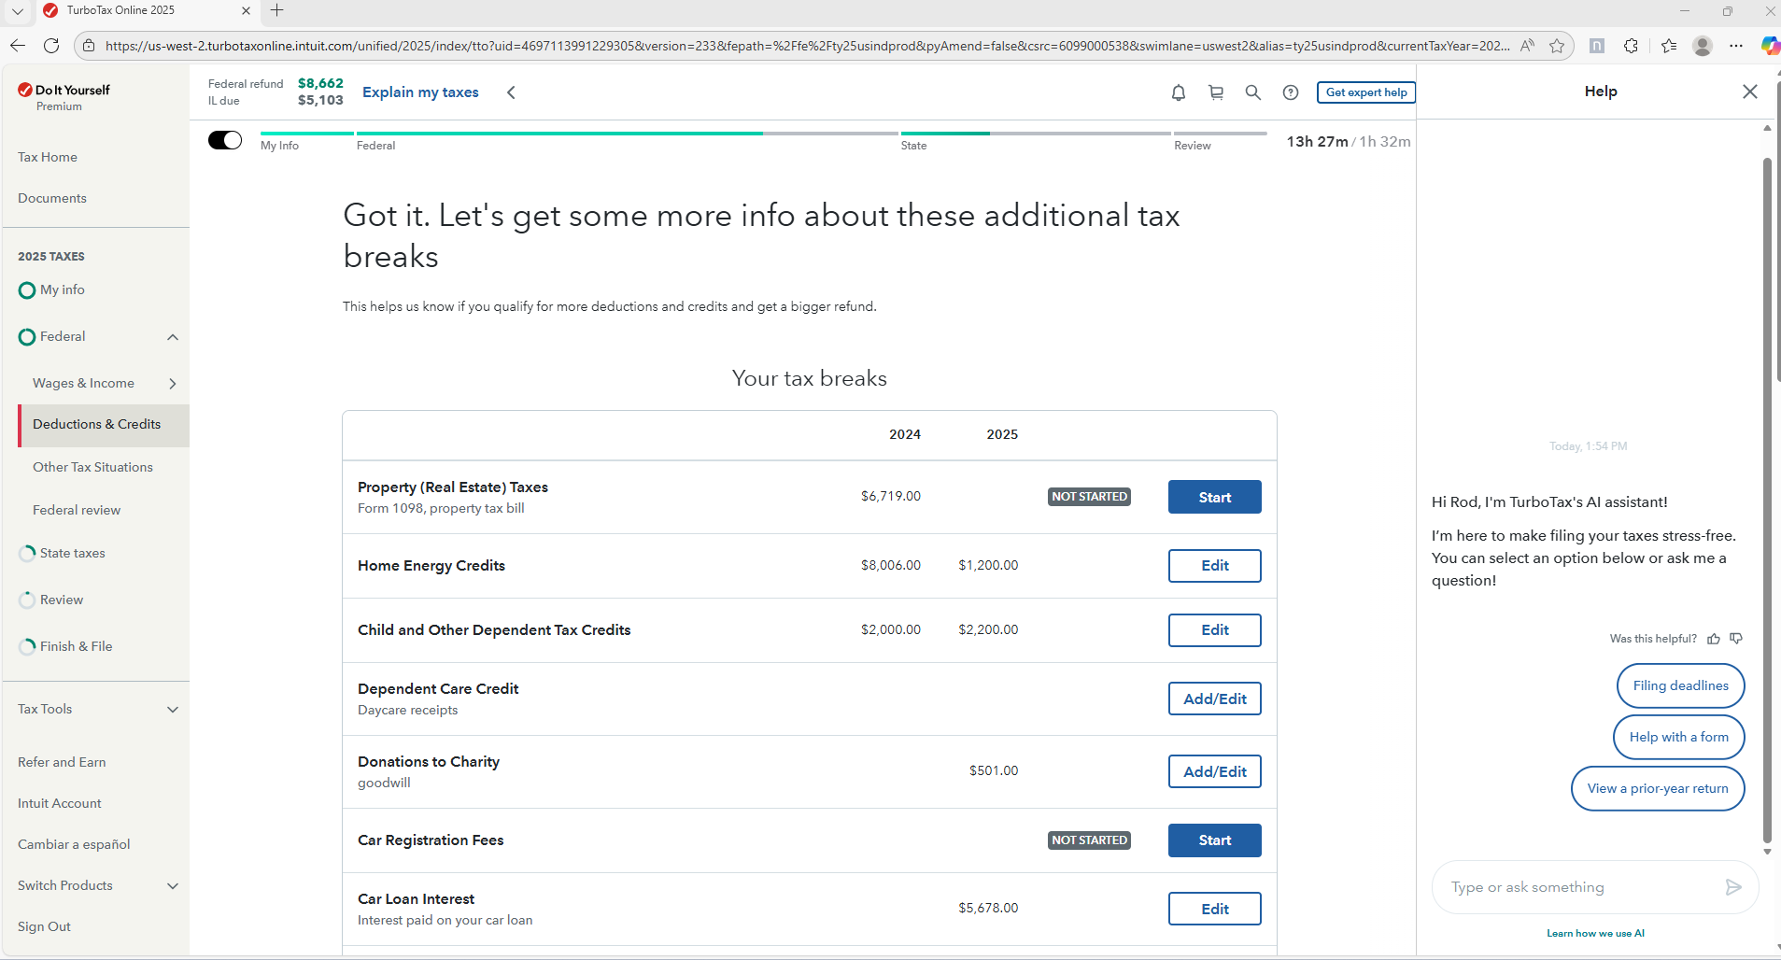1781x960 pixels.
Task: Start Property (Real Estate) Taxes
Action: coord(1214,497)
